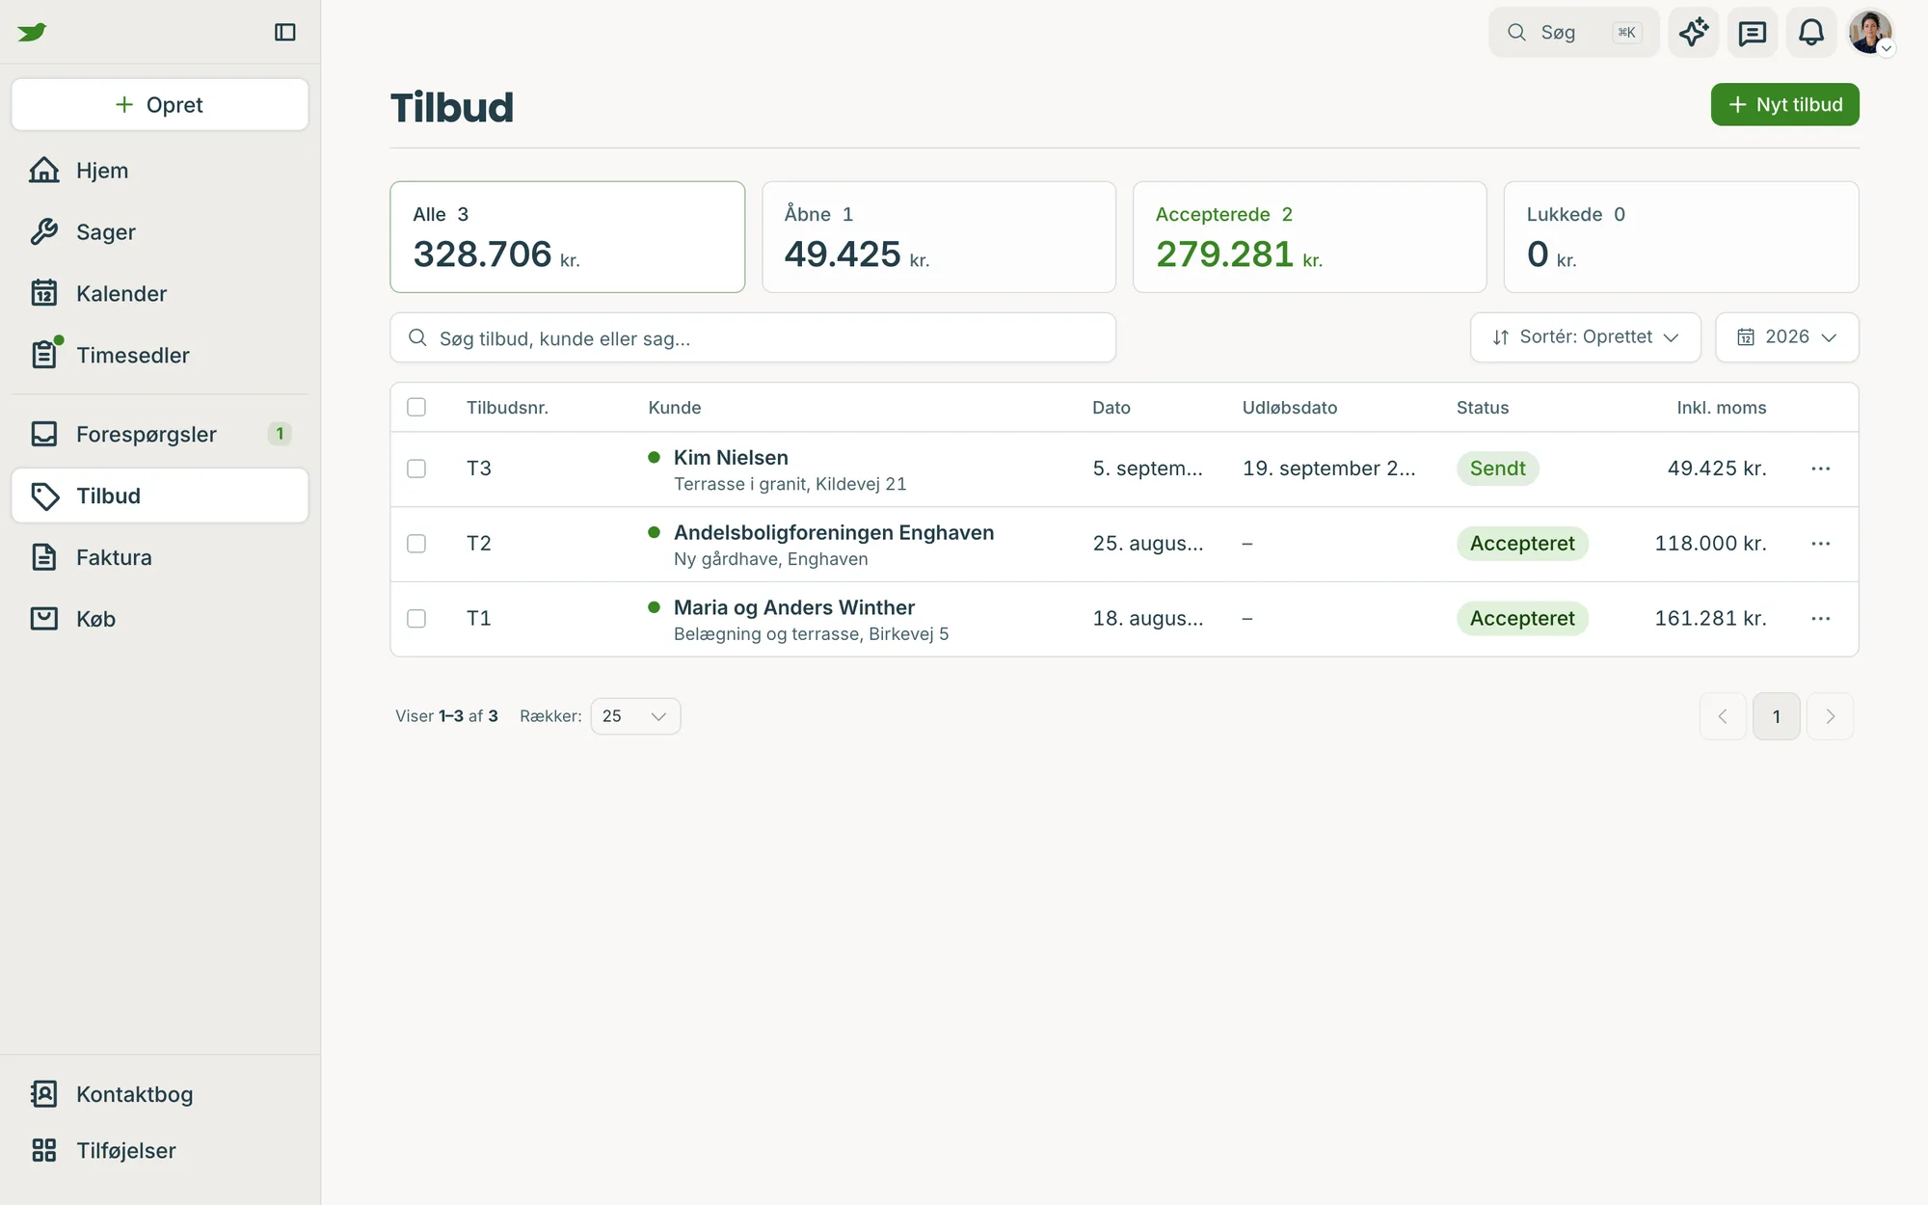Viewport: 1928px width, 1205px height.
Task: Go to Hjem in the sidebar
Action: coord(160,171)
